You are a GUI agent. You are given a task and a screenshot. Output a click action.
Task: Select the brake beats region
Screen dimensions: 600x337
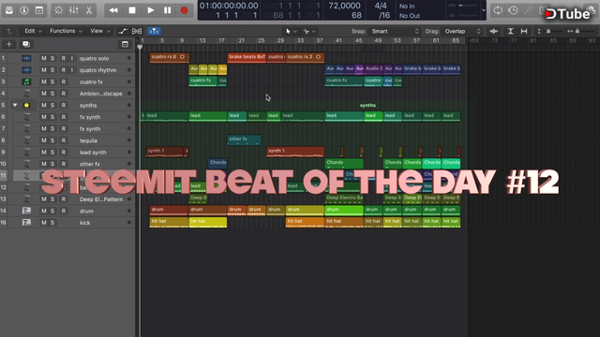coord(247,58)
